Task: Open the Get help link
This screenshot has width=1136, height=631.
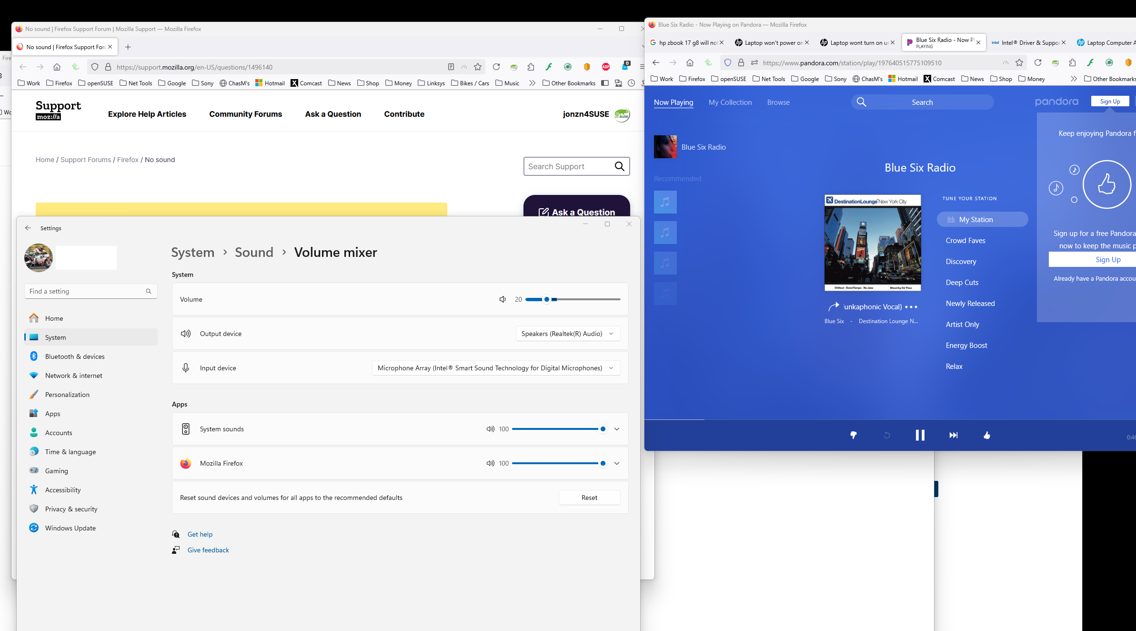Action: click(x=200, y=534)
